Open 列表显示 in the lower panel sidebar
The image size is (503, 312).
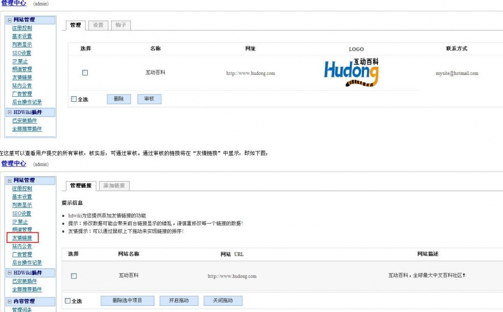[x=22, y=205]
